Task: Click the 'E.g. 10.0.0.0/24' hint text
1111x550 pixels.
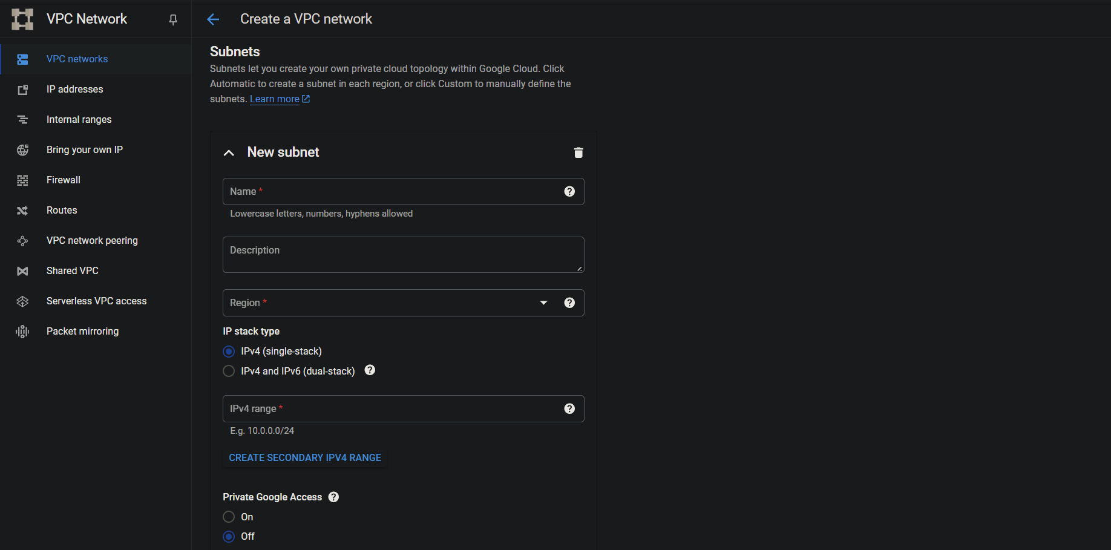Action: coord(262,431)
